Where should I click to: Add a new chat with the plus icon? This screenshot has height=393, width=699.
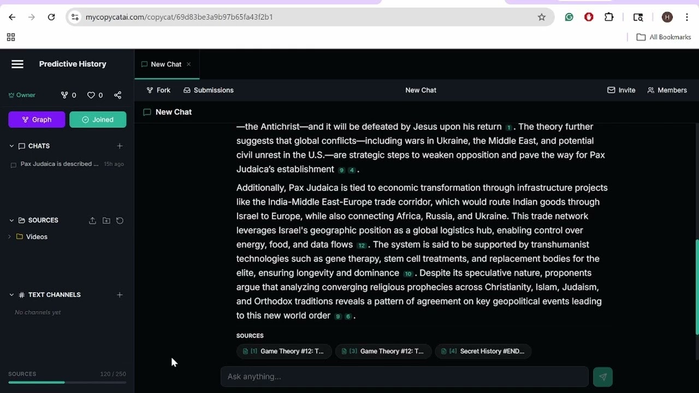tap(120, 146)
